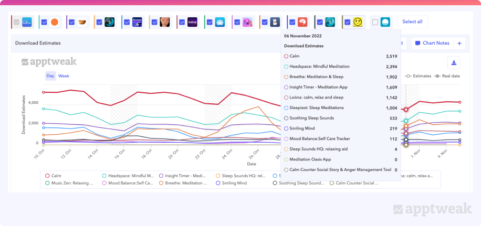The height and width of the screenshot is (226, 481).
Task: Click Sleepiest: Sleep Meditations tooltip row
Action: (340, 108)
